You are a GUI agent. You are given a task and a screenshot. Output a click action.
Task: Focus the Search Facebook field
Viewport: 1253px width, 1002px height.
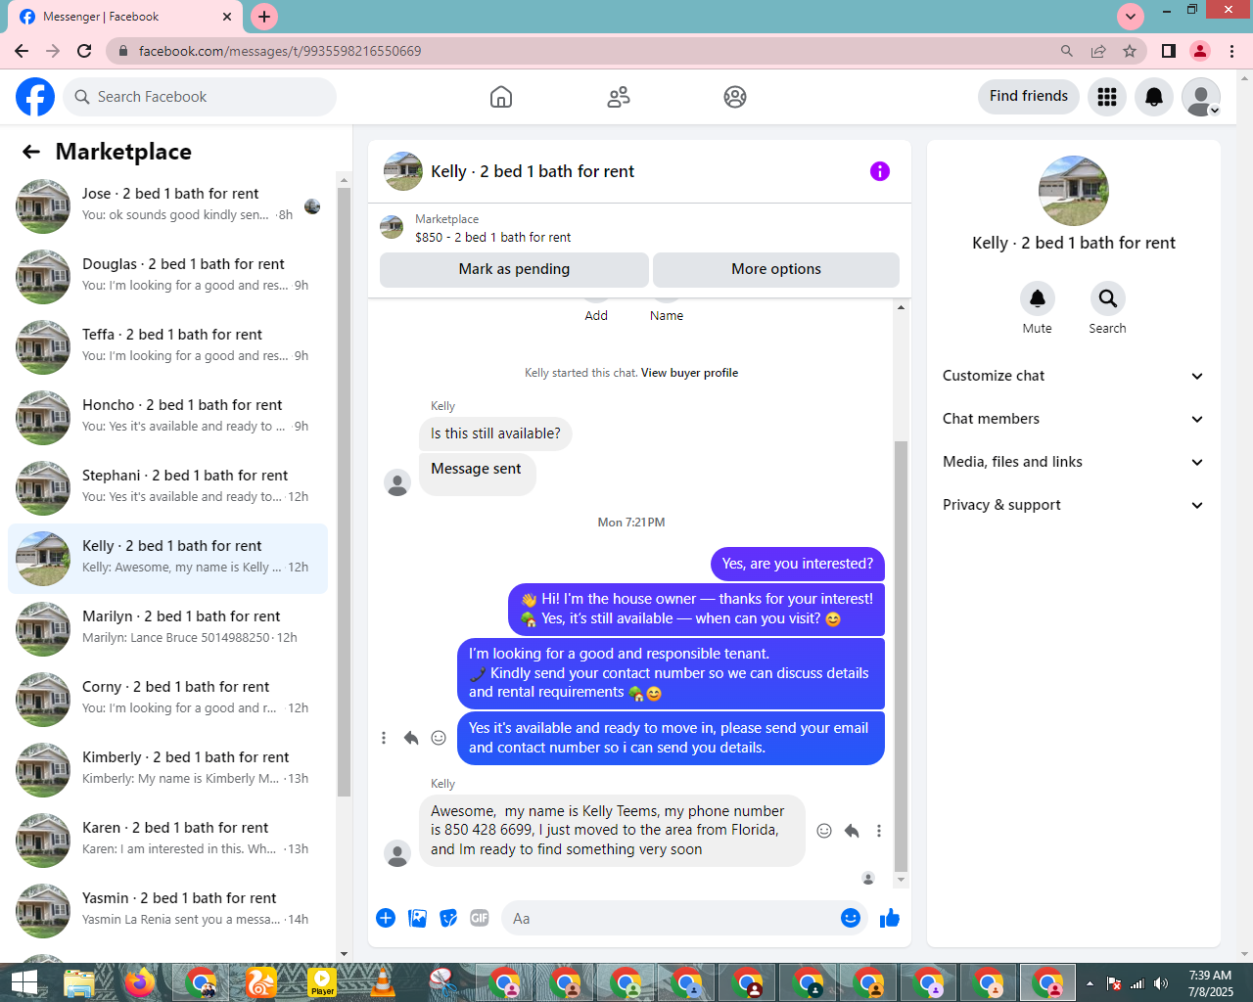click(x=201, y=97)
